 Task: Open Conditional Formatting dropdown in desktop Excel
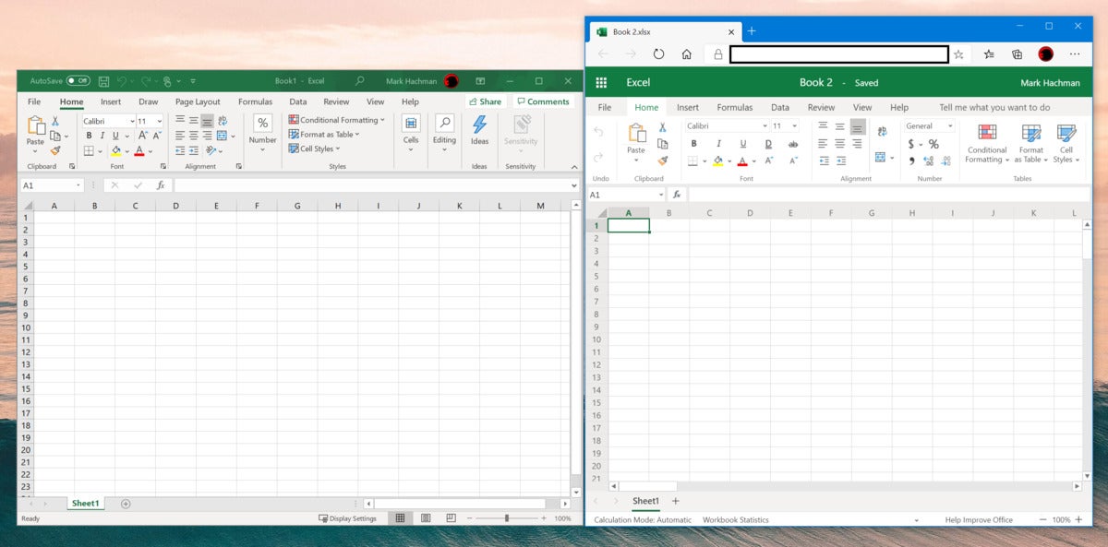pos(337,120)
